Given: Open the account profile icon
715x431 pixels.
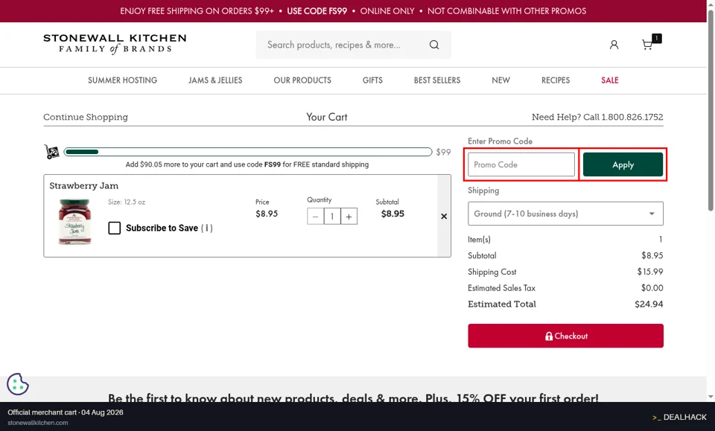Looking at the screenshot, I should point(614,45).
